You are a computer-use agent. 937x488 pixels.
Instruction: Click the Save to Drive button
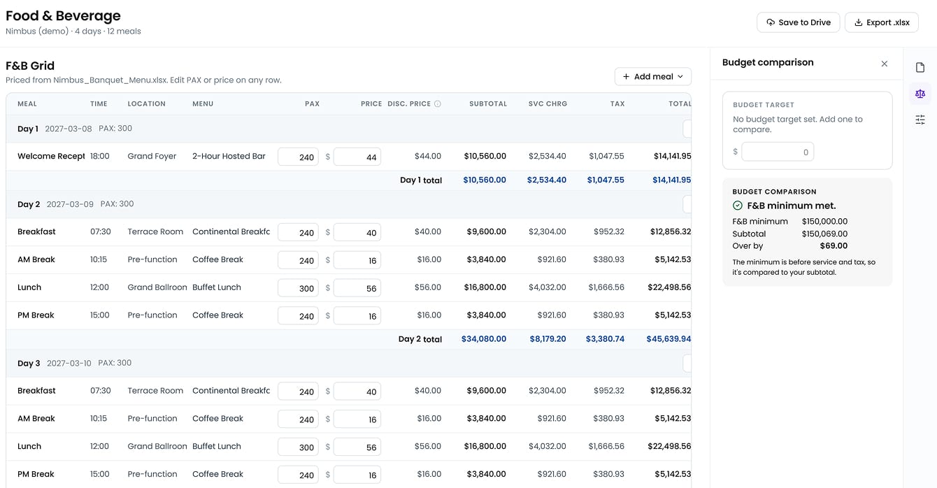tap(799, 22)
